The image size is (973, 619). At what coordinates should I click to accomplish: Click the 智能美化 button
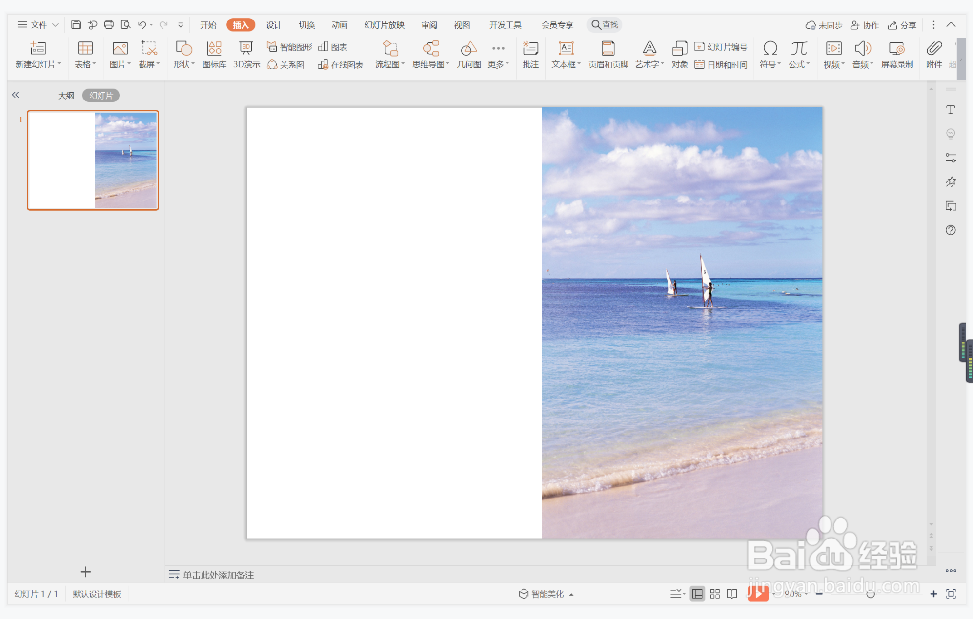coord(546,594)
